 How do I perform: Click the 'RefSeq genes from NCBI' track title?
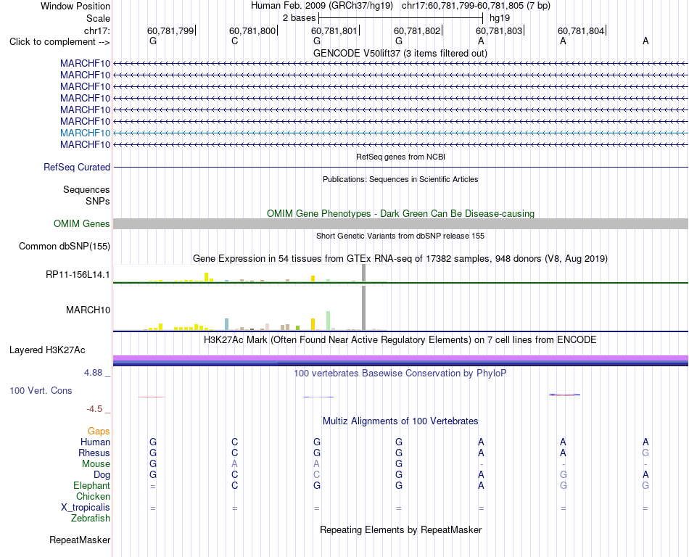point(401,157)
